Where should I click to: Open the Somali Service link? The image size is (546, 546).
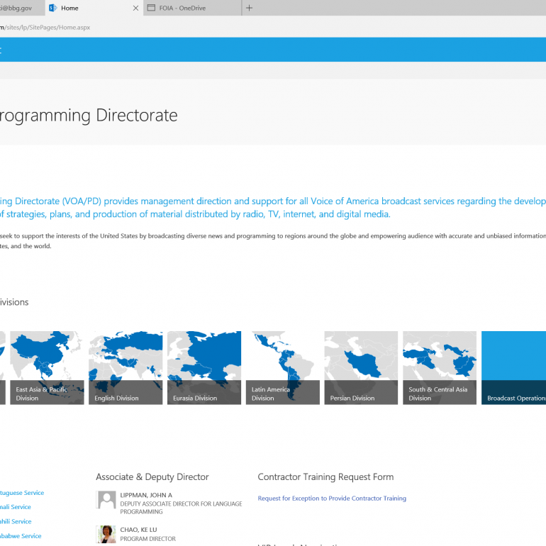coord(16,507)
